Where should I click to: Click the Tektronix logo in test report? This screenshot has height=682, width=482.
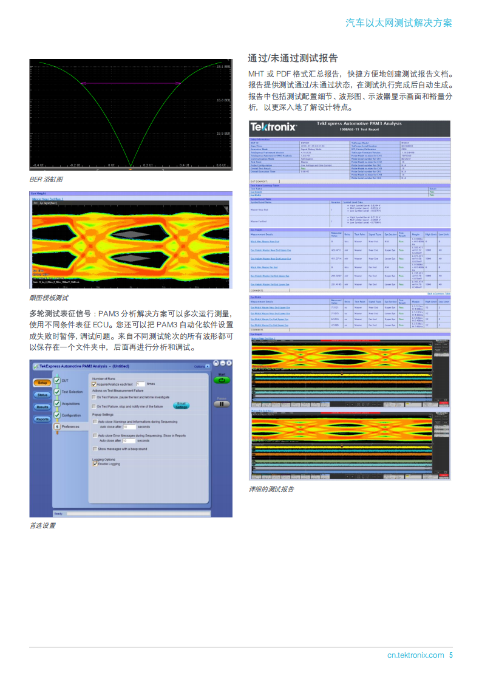[x=273, y=127]
